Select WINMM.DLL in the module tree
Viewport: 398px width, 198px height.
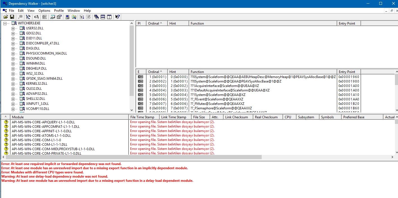[36, 63]
